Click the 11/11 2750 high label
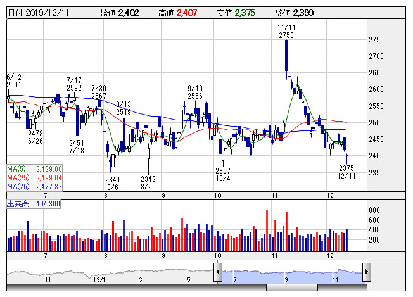The width and height of the screenshot is (413, 297). 286,31
